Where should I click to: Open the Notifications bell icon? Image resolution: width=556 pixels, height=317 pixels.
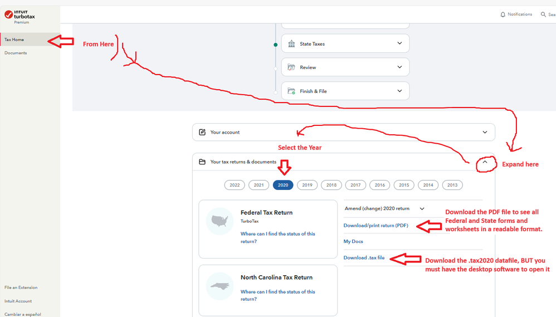(x=503, y=14)
